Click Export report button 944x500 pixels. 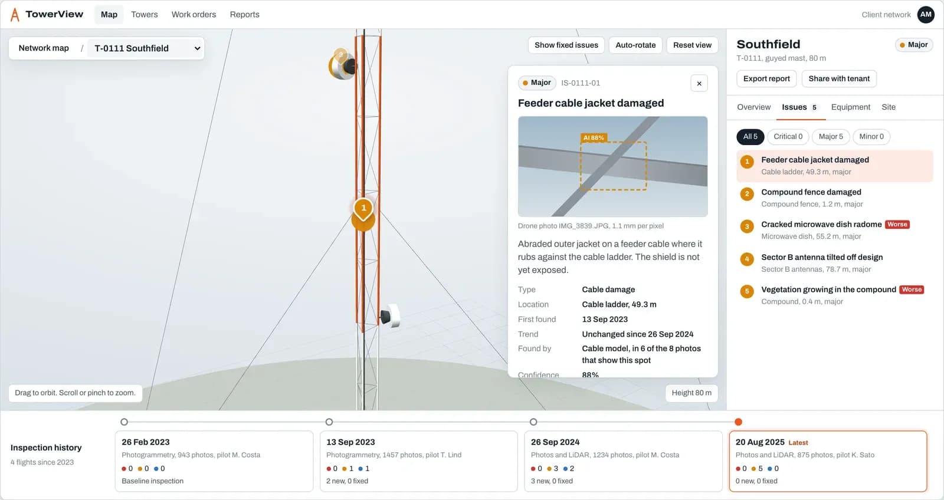coord(766,78)
